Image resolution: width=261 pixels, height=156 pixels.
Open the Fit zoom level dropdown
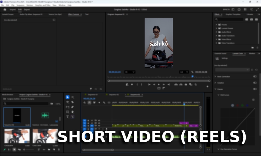pyautogui.click(x=130, y=72)
